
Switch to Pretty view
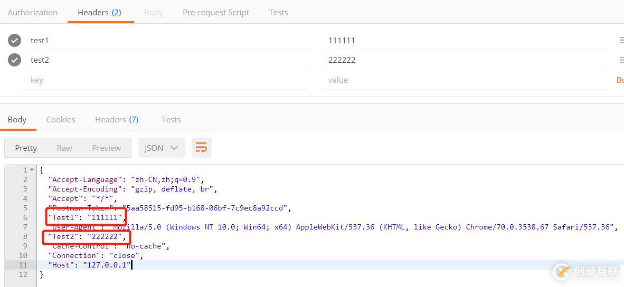(26, 148)
